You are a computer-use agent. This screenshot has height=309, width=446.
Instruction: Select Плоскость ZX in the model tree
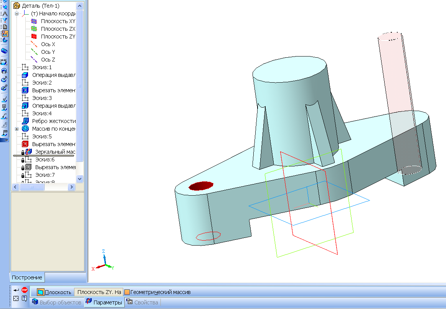(x=58, y=29)
